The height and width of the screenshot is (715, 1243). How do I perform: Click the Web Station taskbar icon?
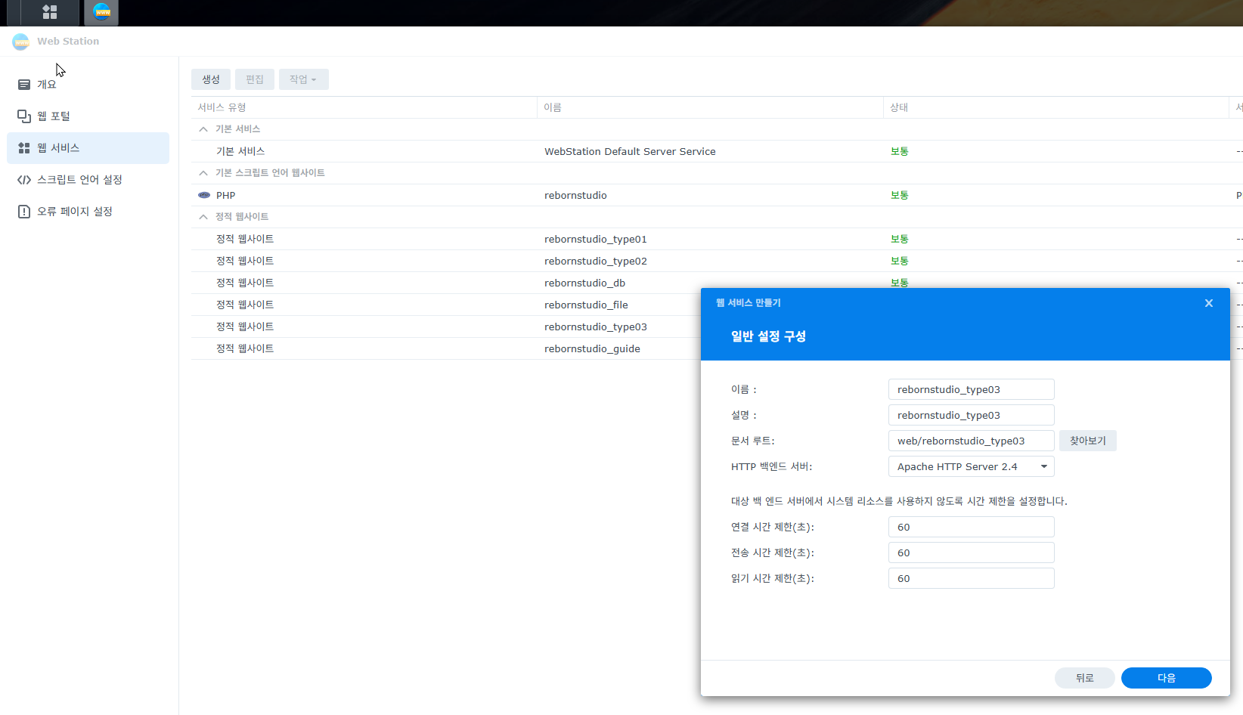(101, 12)
